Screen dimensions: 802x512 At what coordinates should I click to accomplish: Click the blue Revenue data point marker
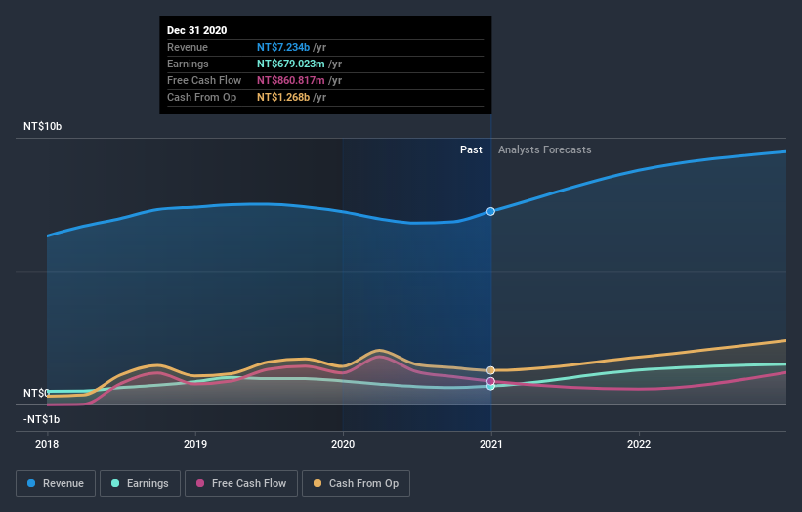pyautogui.click(x=490, y=211)
